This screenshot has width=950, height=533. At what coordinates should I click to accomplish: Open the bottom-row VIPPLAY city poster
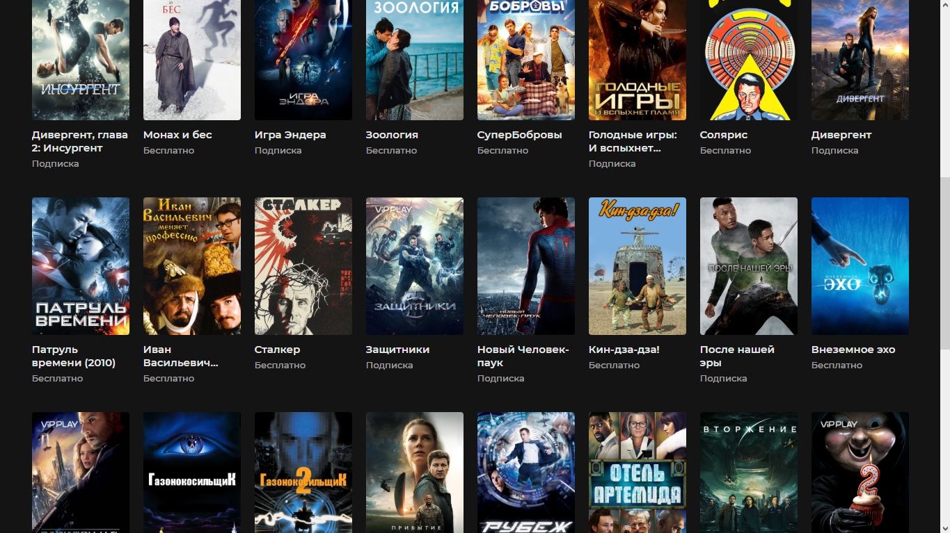pyautogui.click(x=81, y=473)
